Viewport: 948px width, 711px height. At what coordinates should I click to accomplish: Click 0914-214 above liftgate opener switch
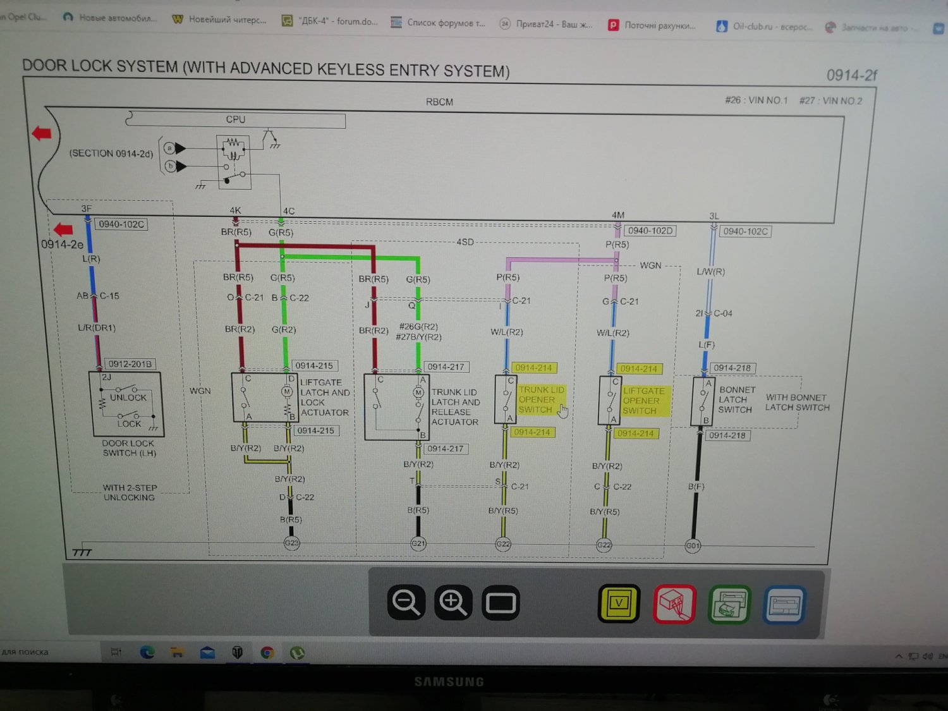638,368
